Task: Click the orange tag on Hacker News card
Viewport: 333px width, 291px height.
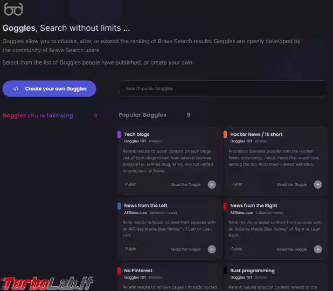Action: tap(225, 135)
